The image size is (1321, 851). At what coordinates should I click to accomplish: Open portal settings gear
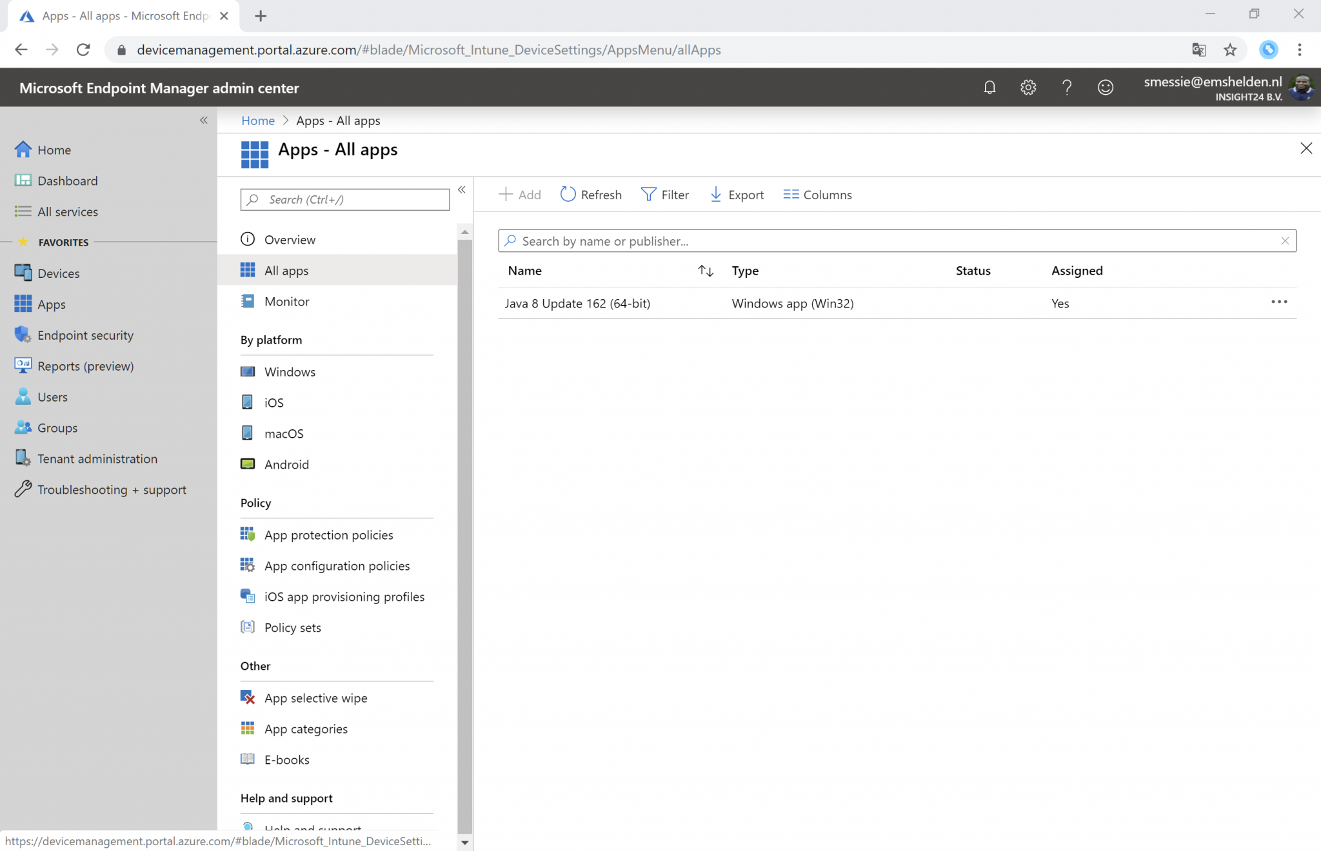pos(1028,87)
